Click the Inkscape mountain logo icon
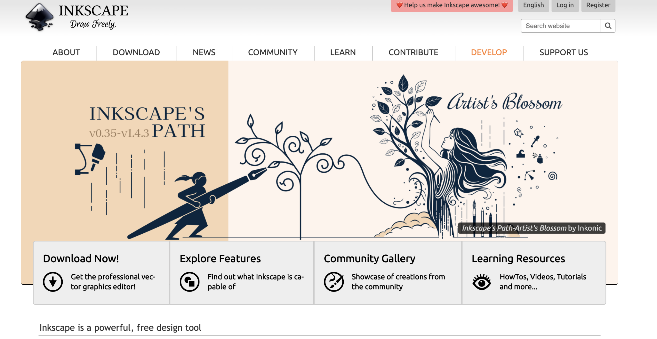The width and height of the screenshot is (657, 339). pyautogui.click(x=40, y=17)
